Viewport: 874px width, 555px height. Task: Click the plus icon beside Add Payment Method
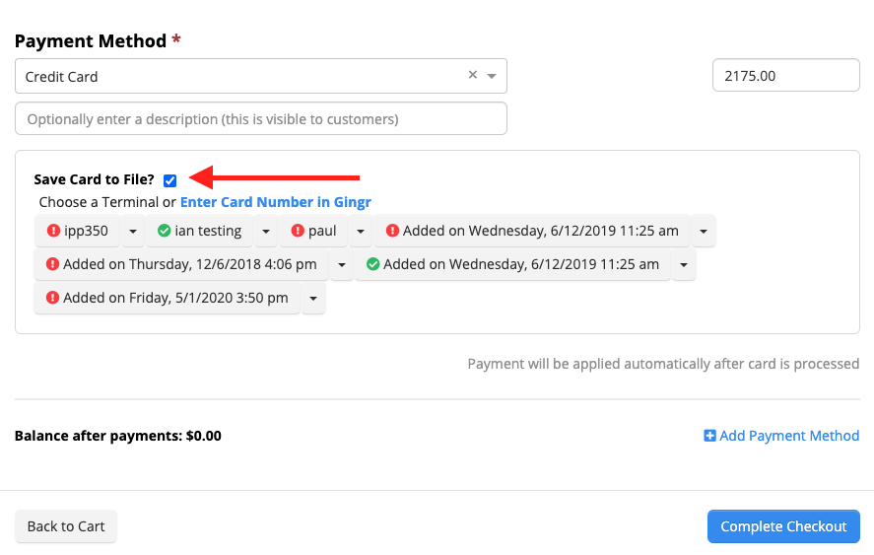(709, 436)
